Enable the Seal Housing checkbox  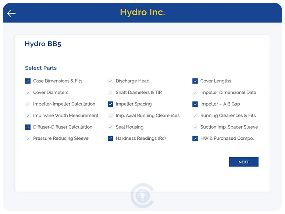[x=110, y=127]
